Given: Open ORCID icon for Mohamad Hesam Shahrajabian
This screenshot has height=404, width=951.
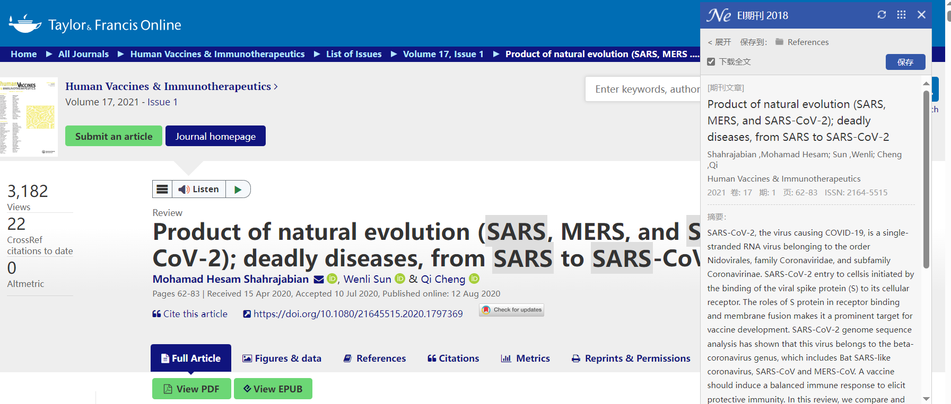Looking at the screenshot, I should point(332,279).
